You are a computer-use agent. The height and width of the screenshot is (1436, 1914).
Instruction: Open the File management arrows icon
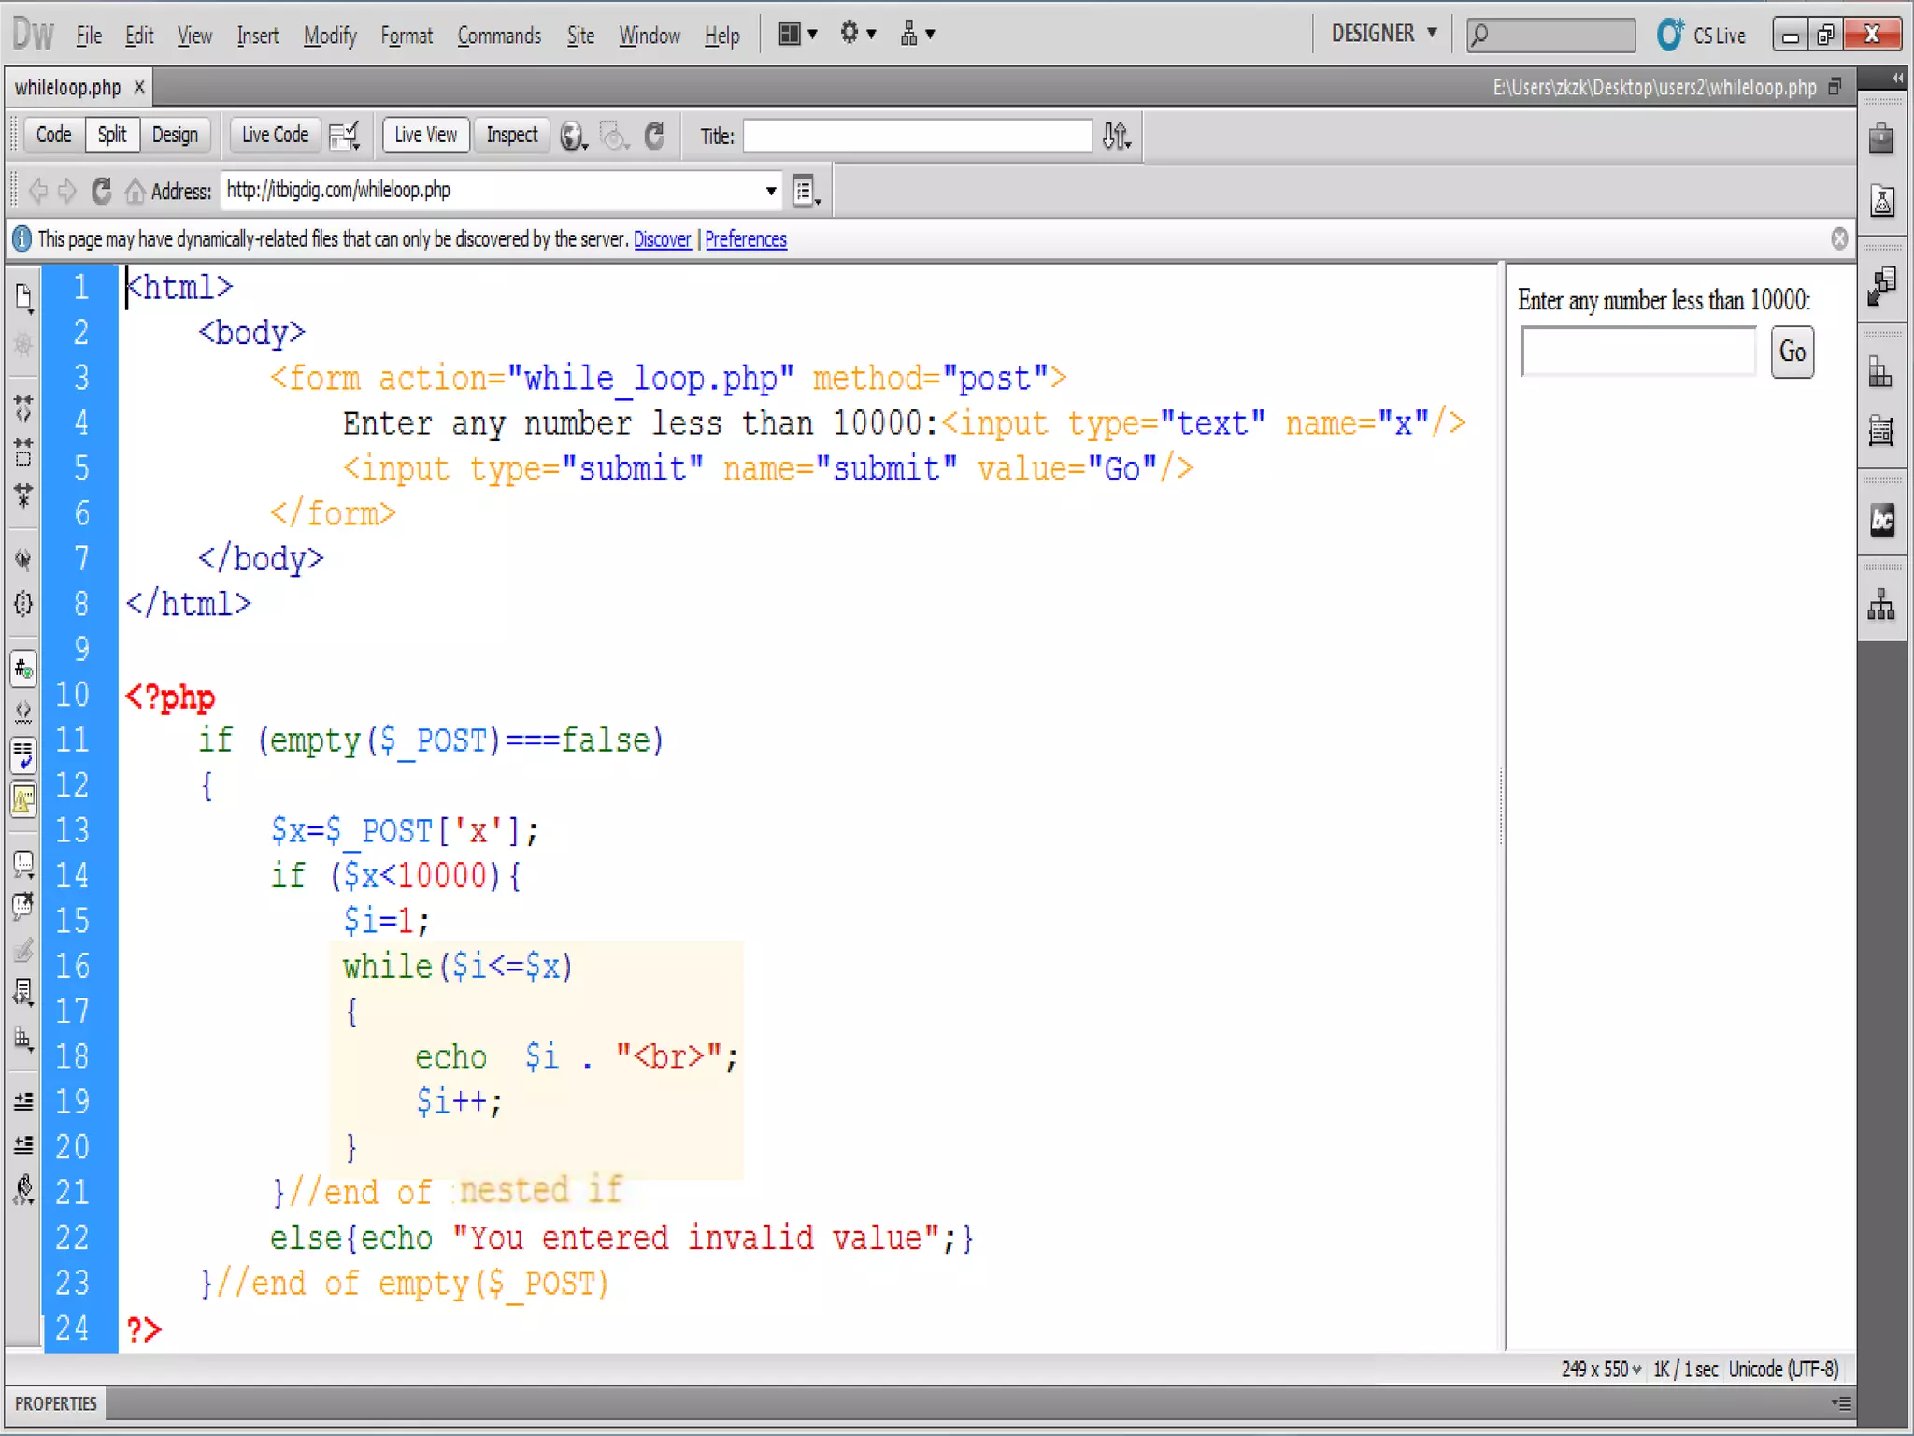1116,136
